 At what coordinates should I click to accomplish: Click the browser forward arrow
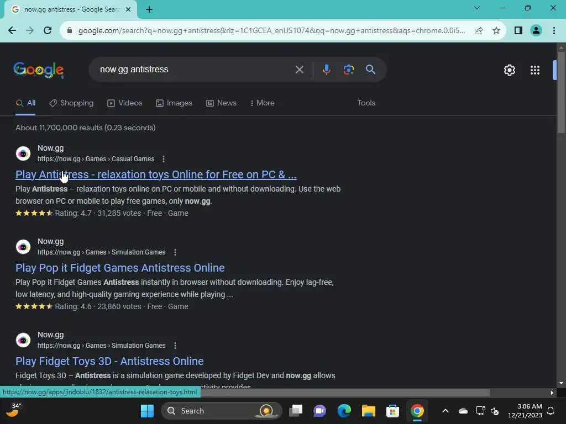pyautogui.click(x=30, y=30)
